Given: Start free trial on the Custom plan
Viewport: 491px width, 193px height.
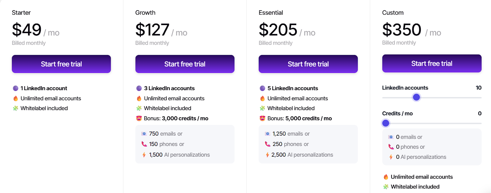Looking at the screenshot, I should (431, 63).
